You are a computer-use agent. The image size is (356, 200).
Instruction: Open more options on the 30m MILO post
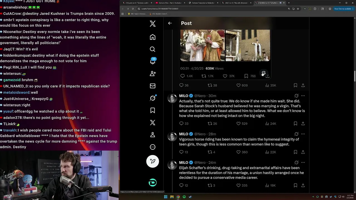tap(303, 96)
